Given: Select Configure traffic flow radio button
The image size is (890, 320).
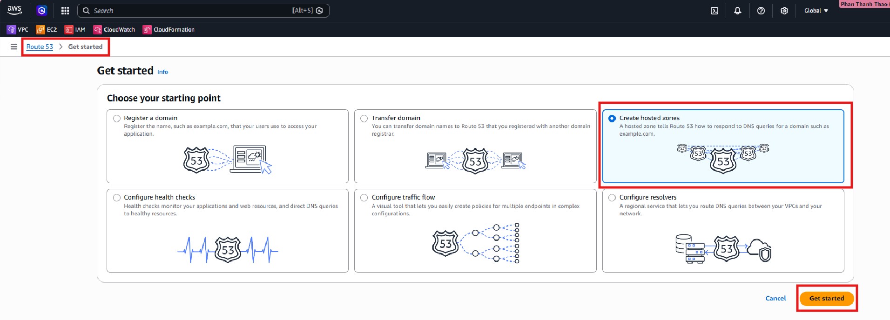Looking at the screenshot, I should [364, 198].
